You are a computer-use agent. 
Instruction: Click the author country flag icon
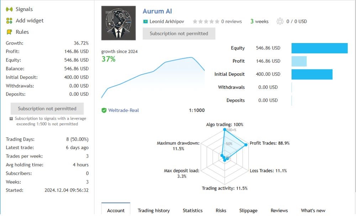tap(145, 21)
